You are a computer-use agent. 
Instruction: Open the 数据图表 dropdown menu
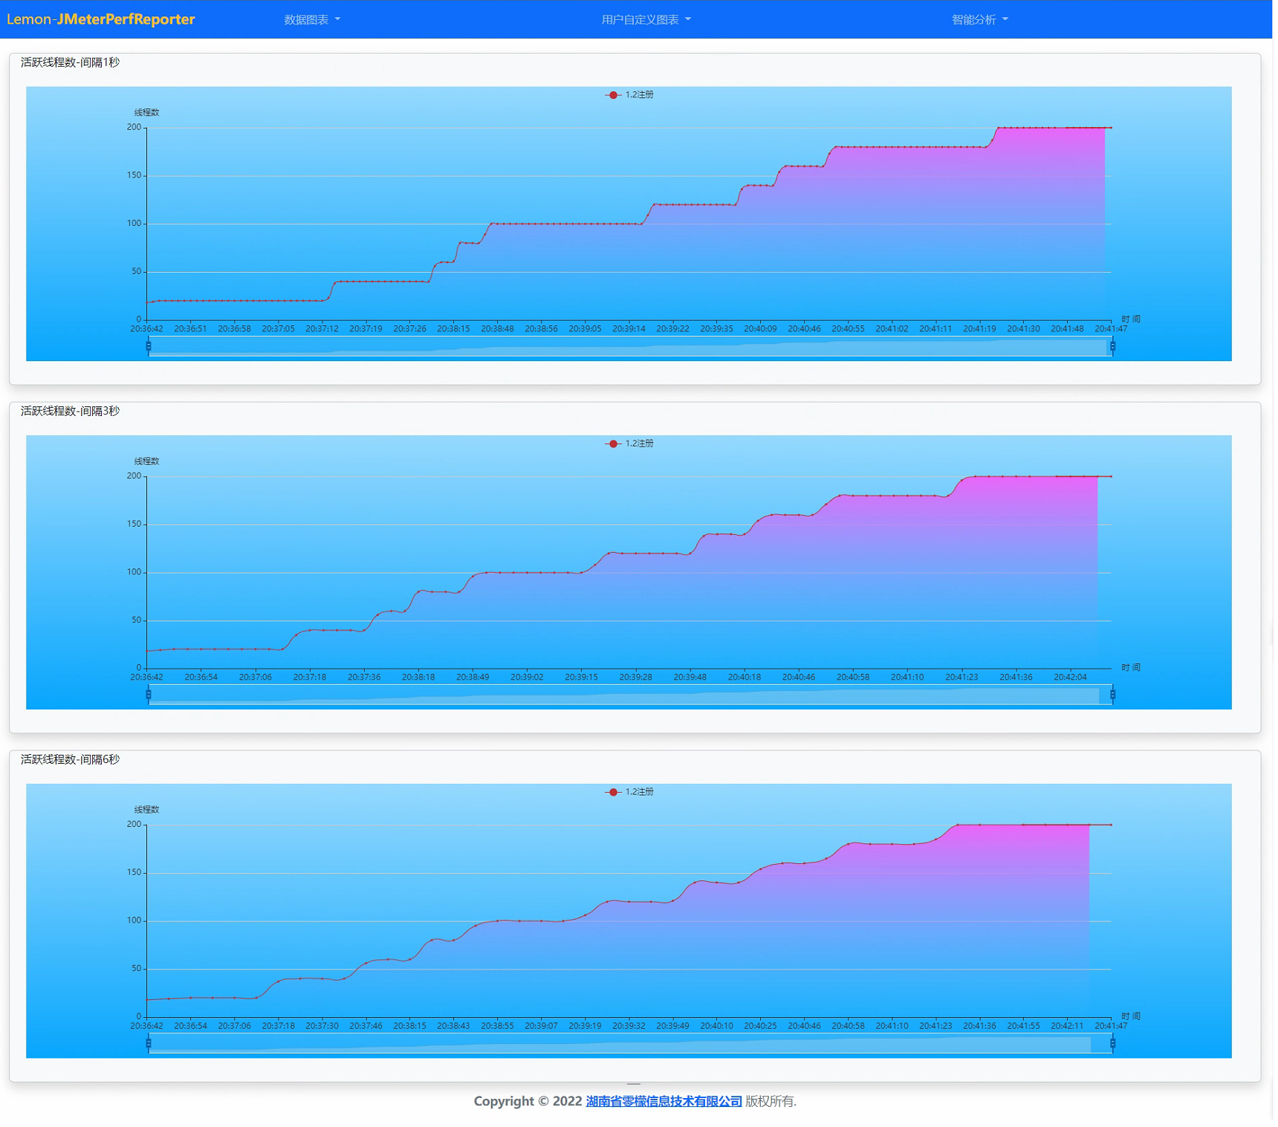[x=312, y=19]
